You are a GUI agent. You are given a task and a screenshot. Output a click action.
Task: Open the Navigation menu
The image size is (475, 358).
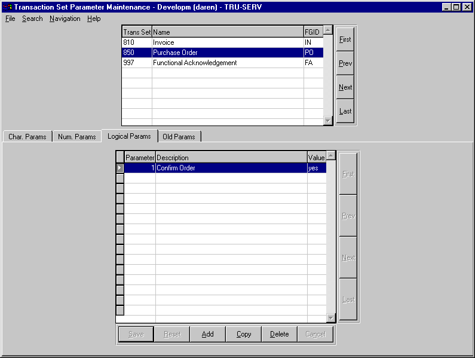65,19
